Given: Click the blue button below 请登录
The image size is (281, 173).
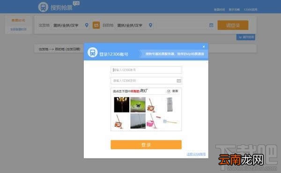Looking at the screenshot, I should pyautogui.click(x=246, y=37).
